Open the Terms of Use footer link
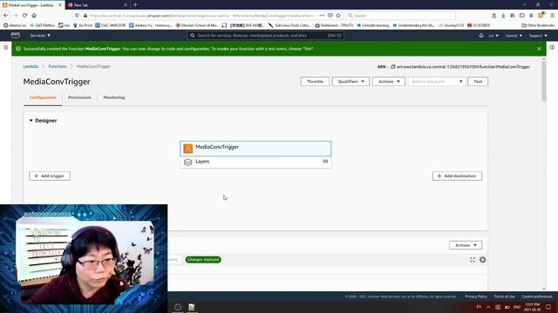558x313 pixels. coord(504,296)
